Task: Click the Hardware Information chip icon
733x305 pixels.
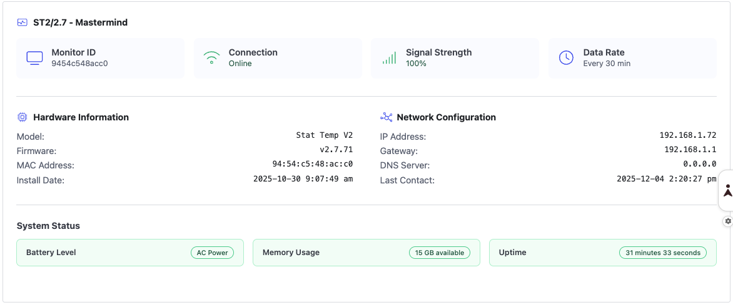Action: (x=23, y=117)
